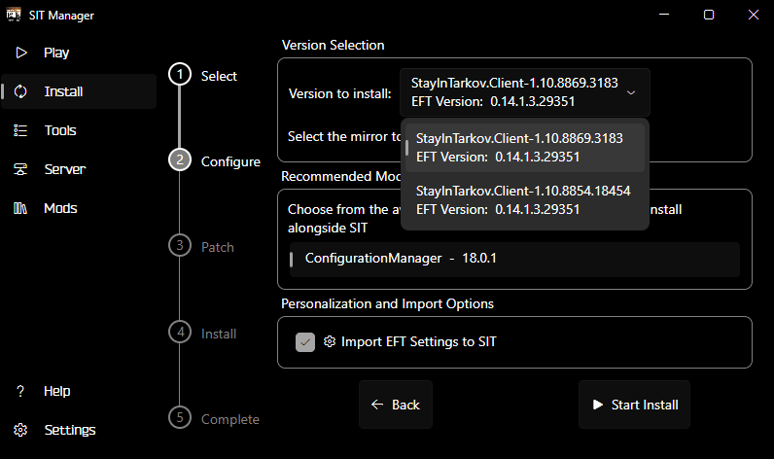
Task: Switch to the Mods page
Action: (79, 208)
